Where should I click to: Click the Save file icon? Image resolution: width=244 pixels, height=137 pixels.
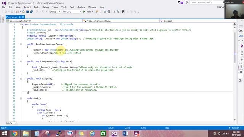(27, 12)
